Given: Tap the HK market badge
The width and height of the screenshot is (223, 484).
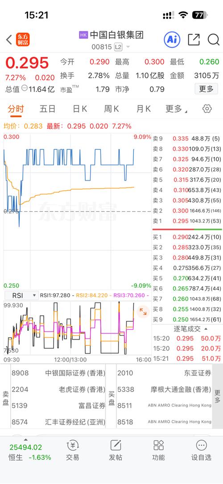Looking at the screenshot, I should (83, 35).
